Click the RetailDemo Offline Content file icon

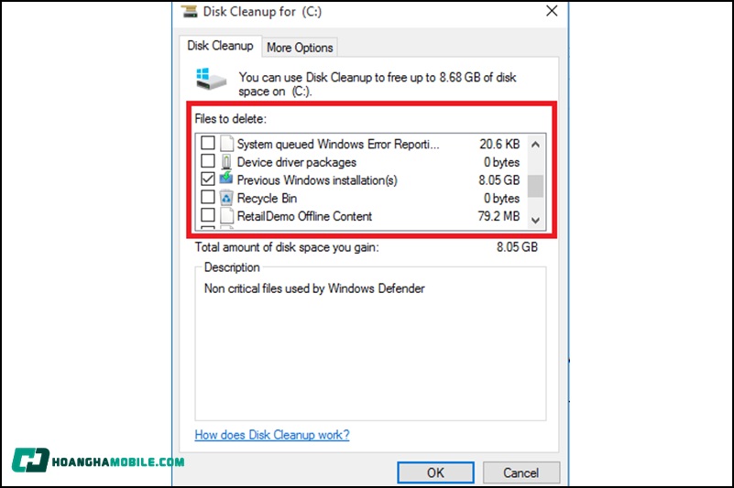(227, 216)
